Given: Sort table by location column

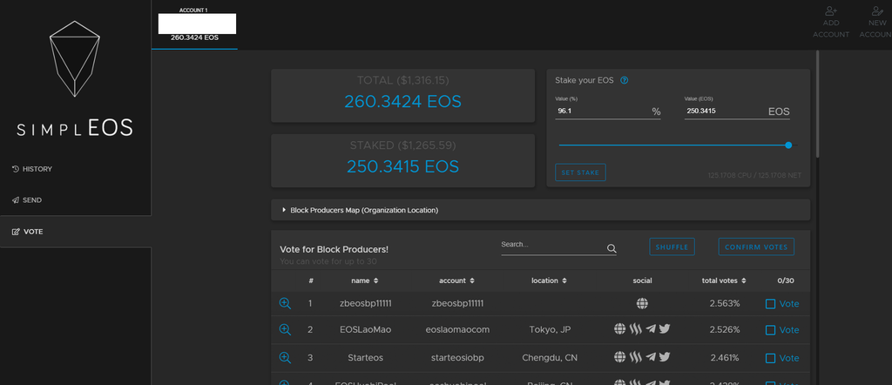Looking at the screenshot, I should pyautogui.click(x=549, y=280).
